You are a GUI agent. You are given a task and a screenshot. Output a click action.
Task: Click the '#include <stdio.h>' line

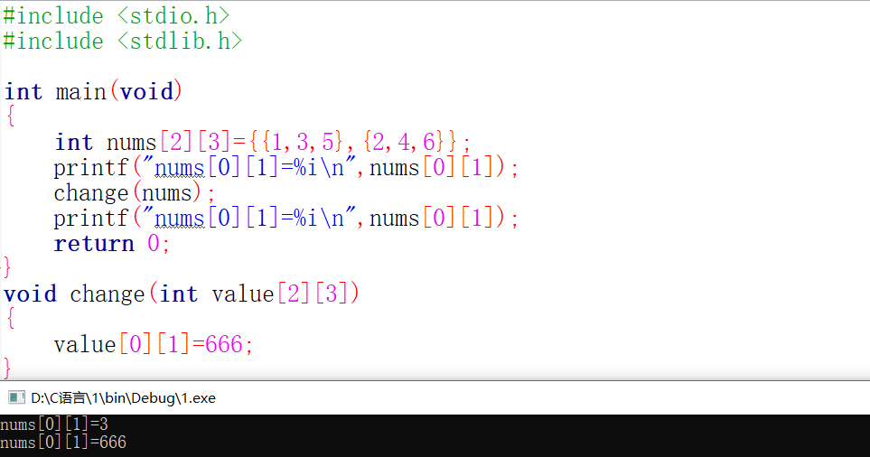tap(116, 16)
